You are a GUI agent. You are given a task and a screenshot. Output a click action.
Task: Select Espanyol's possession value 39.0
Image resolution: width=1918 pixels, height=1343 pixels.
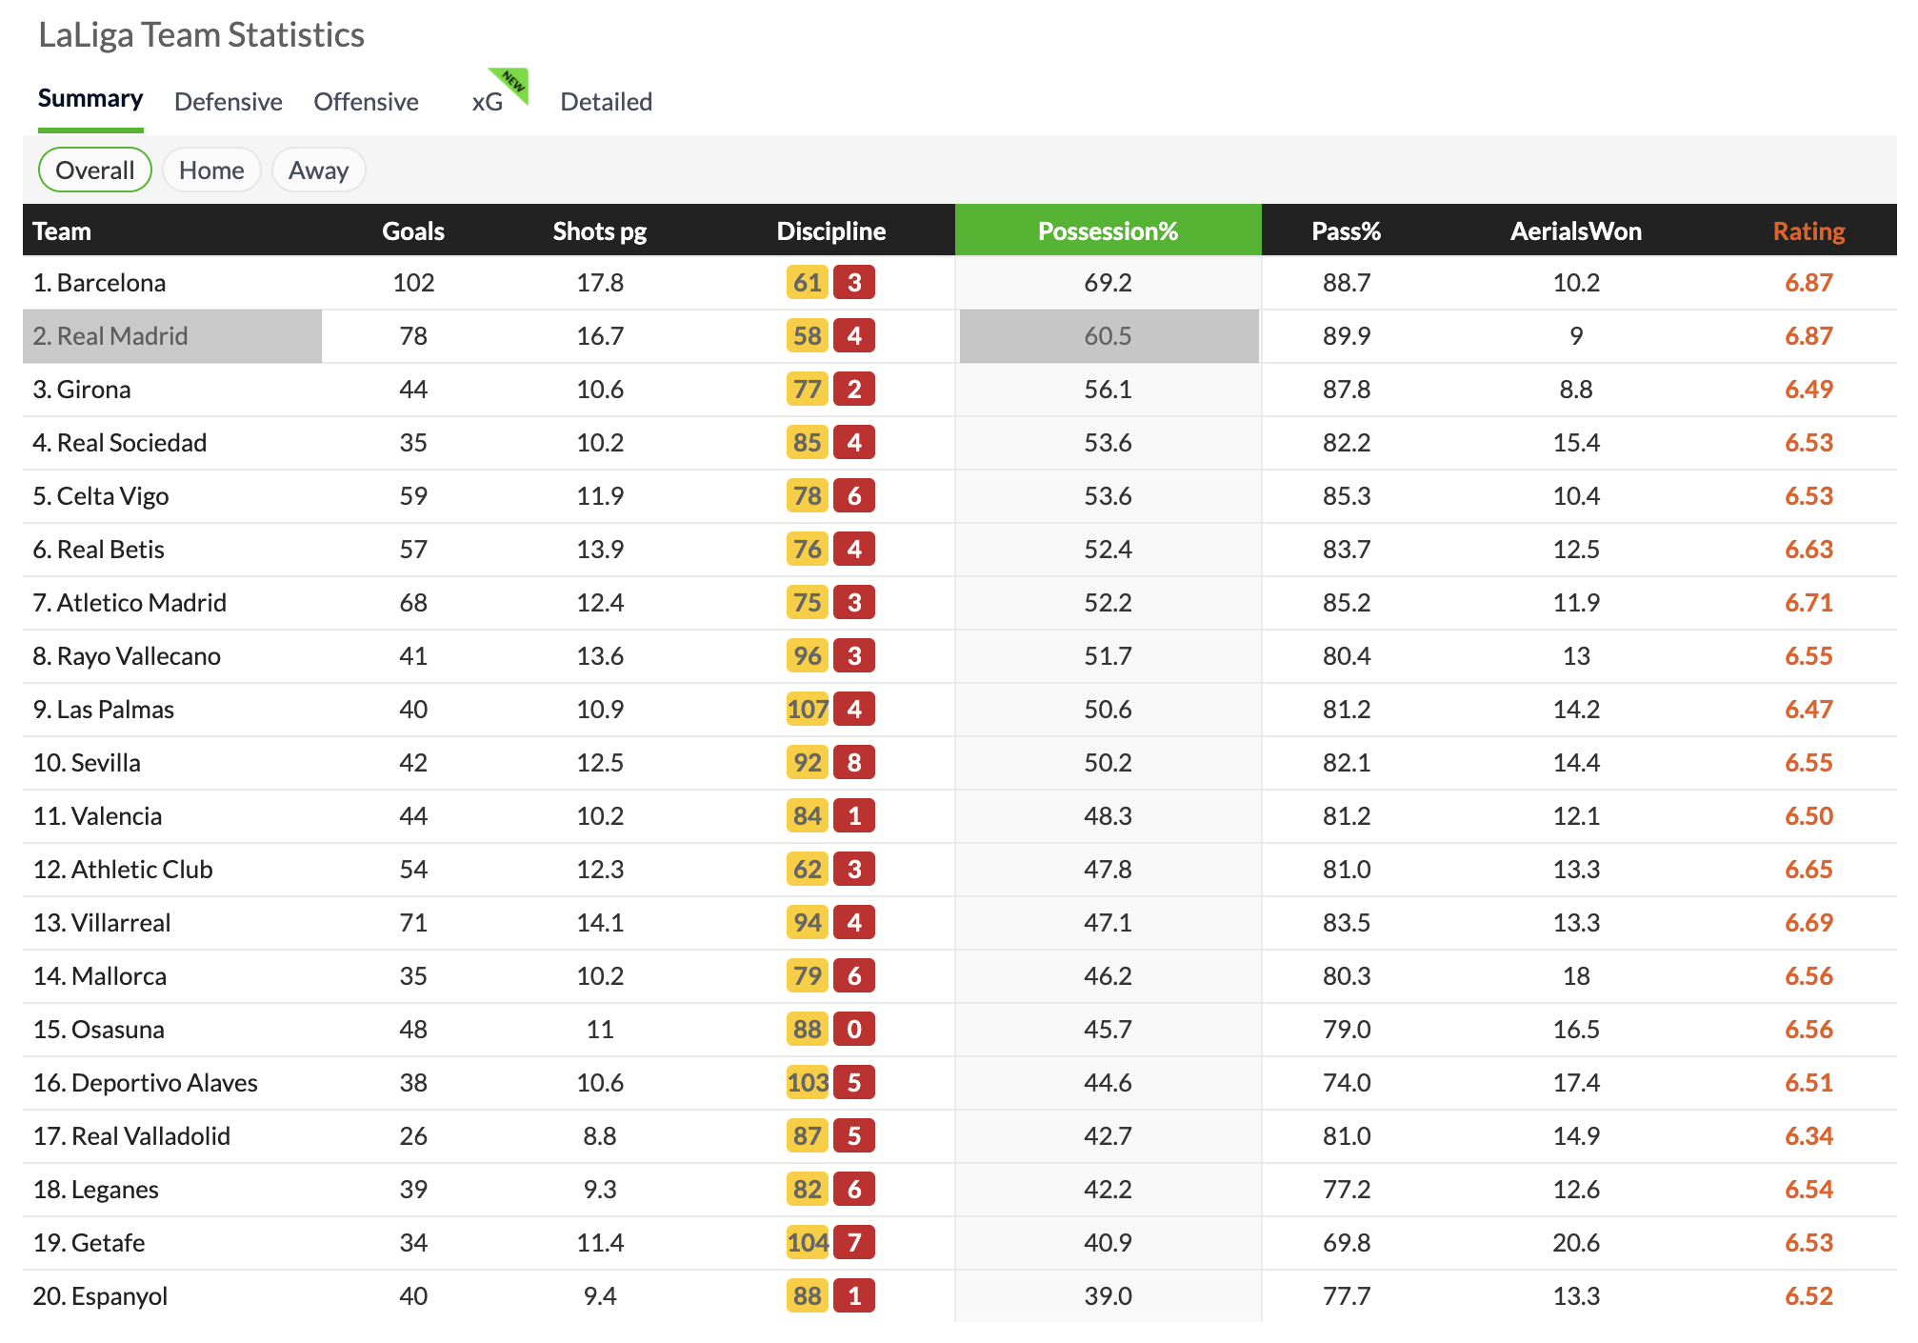pos(1109,1296)
